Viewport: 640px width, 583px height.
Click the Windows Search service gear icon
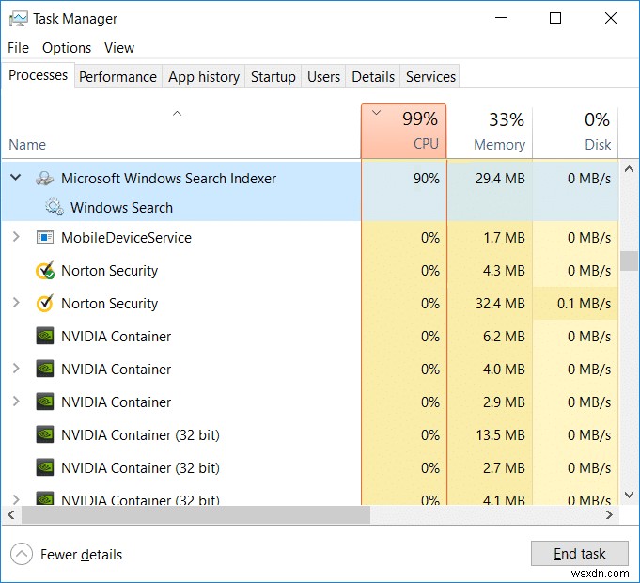pos(55,207)
